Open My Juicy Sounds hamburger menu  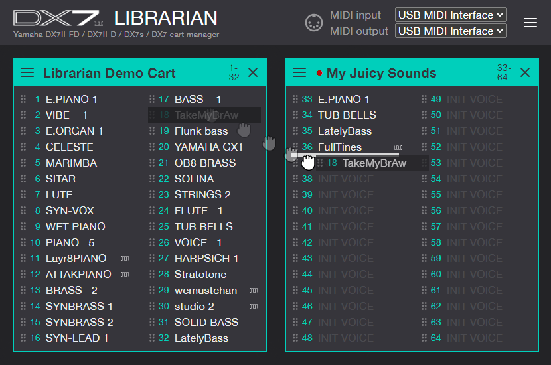(299, 73)
